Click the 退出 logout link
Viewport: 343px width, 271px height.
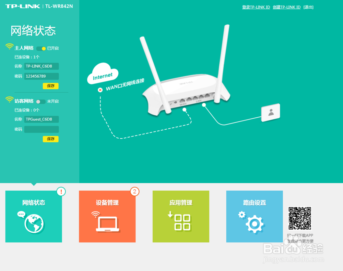[x=308, y=7]
